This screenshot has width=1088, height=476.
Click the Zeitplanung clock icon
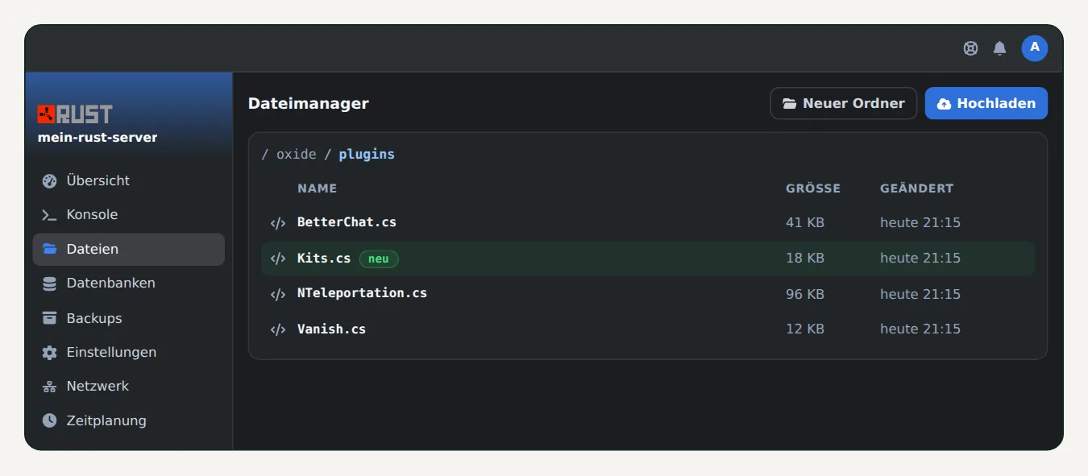pyautogui.click(x=50, y=420)
